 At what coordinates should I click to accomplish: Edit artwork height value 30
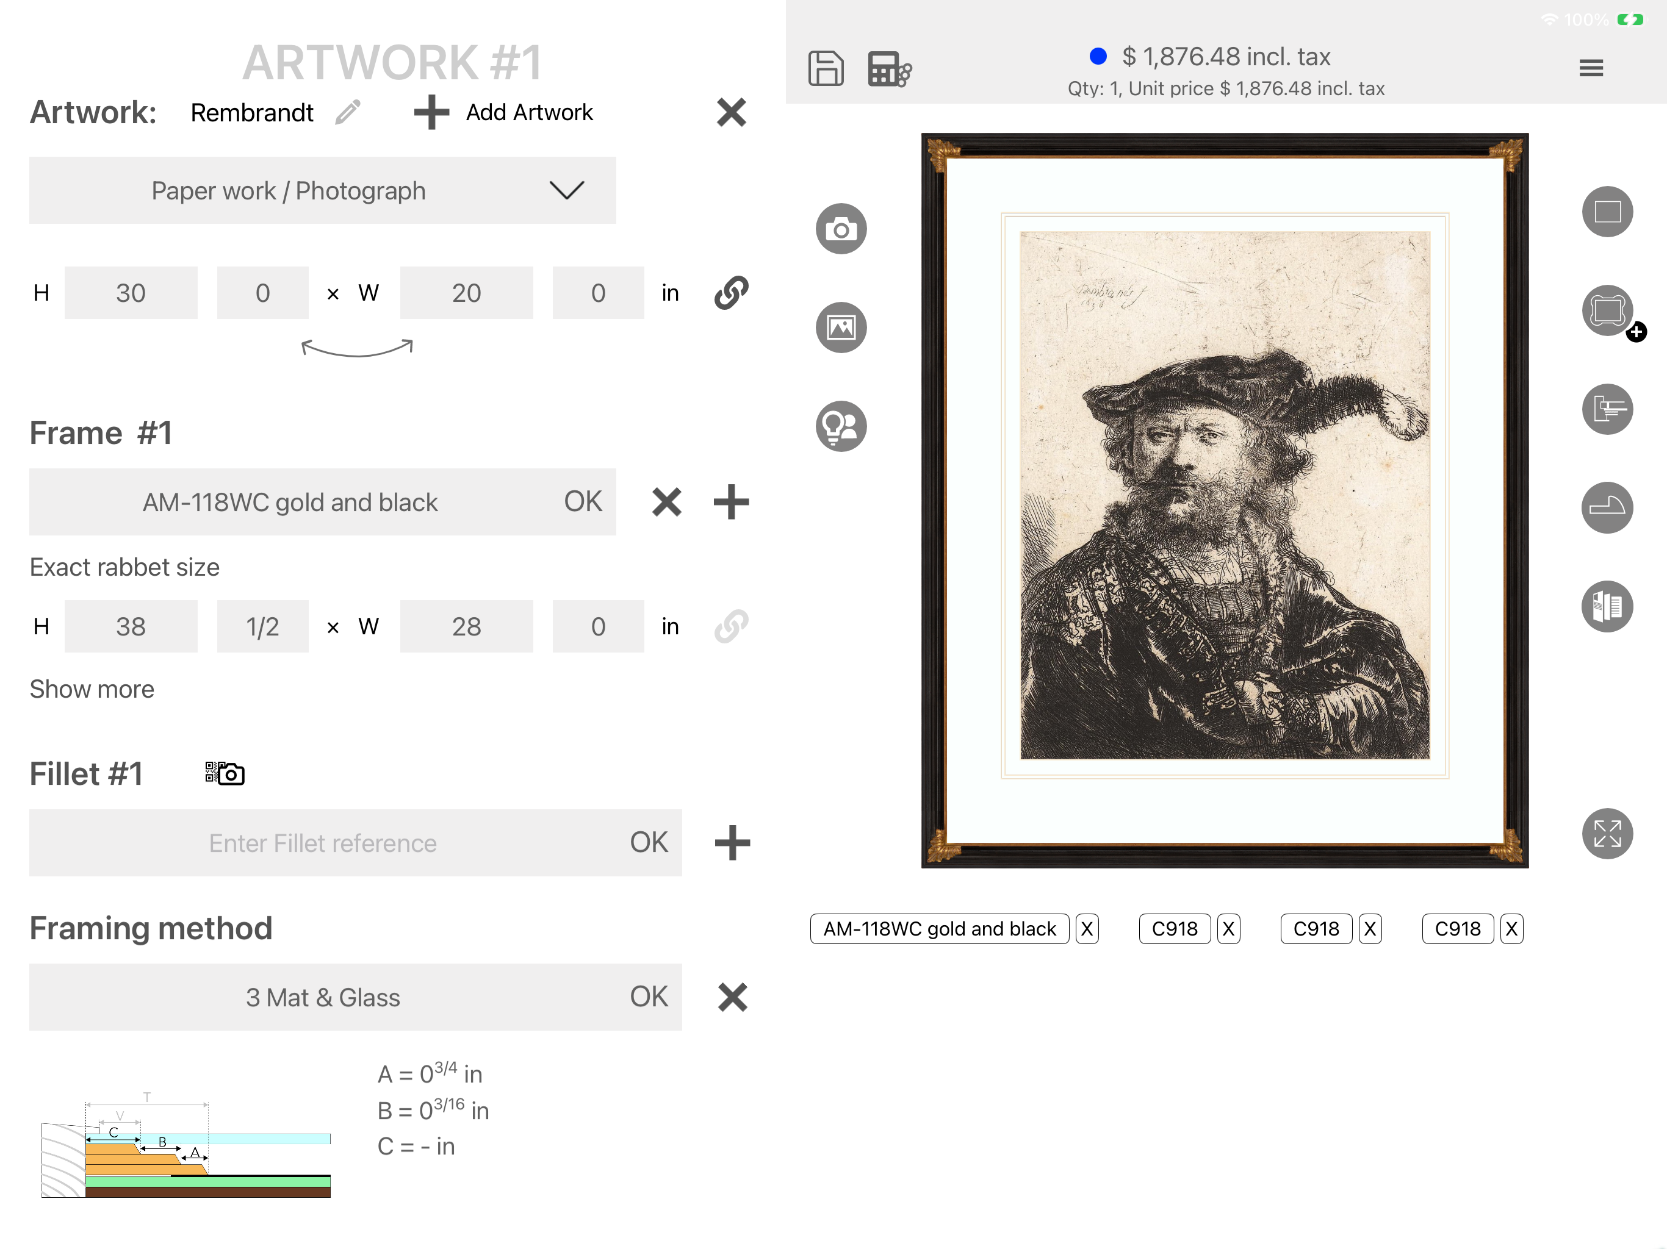[x=131, y=292]
